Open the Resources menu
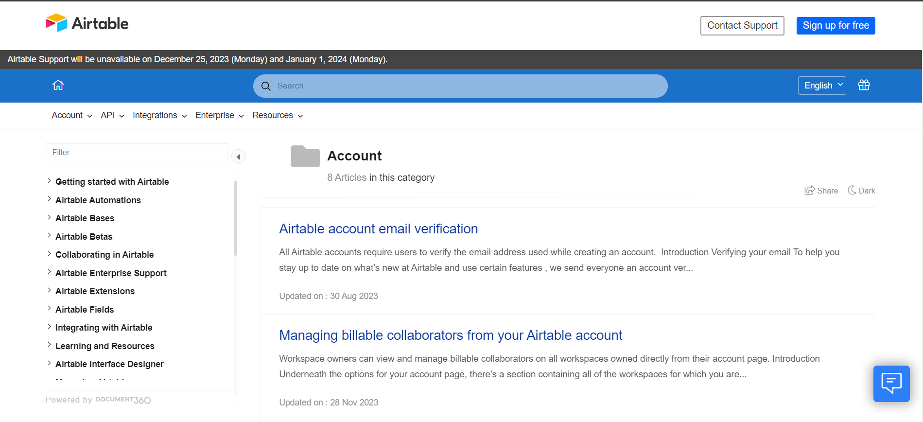Screen dimensions: 923x422 278,115
